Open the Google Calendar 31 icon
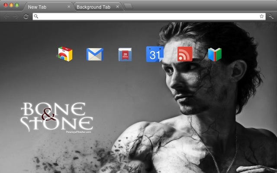The width and height of the screenshot is (277, 173). point(155,54)
